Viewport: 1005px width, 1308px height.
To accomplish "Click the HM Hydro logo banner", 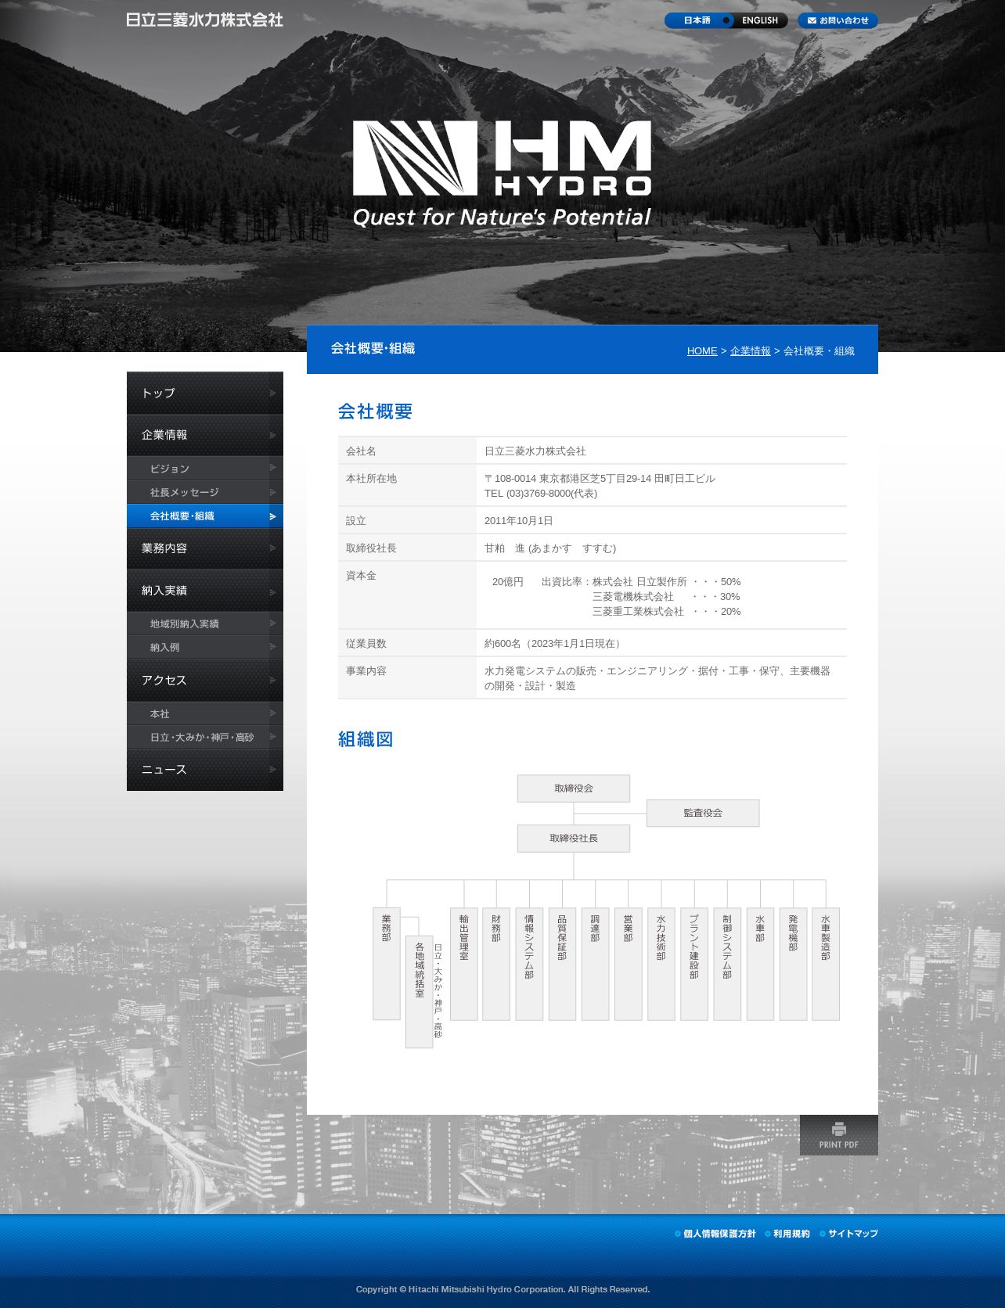I will coord(502,174).
